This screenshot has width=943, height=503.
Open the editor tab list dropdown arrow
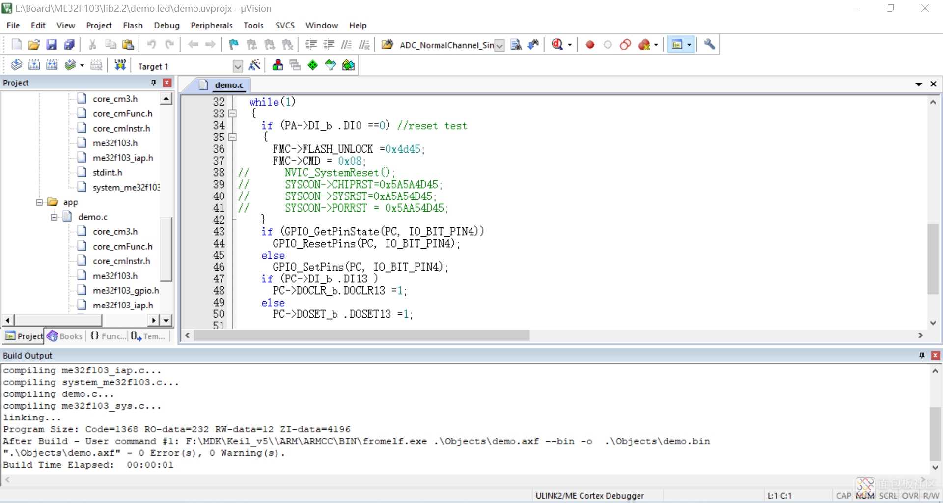pos(919,84)
